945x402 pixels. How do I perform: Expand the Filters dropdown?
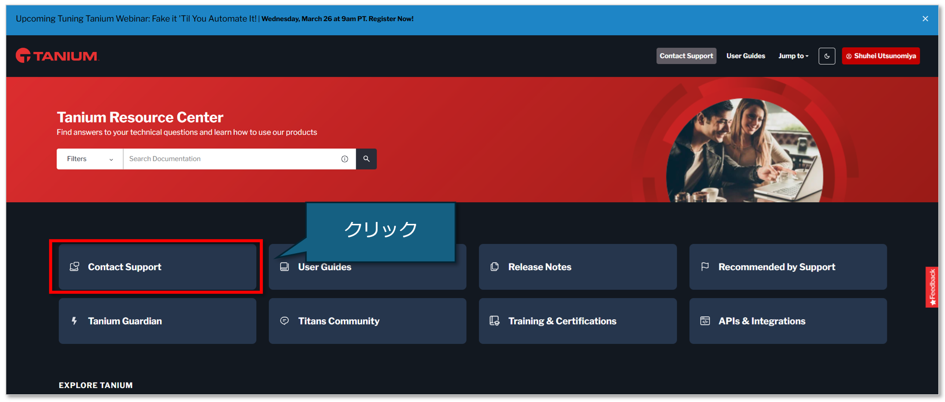(90, 159)
